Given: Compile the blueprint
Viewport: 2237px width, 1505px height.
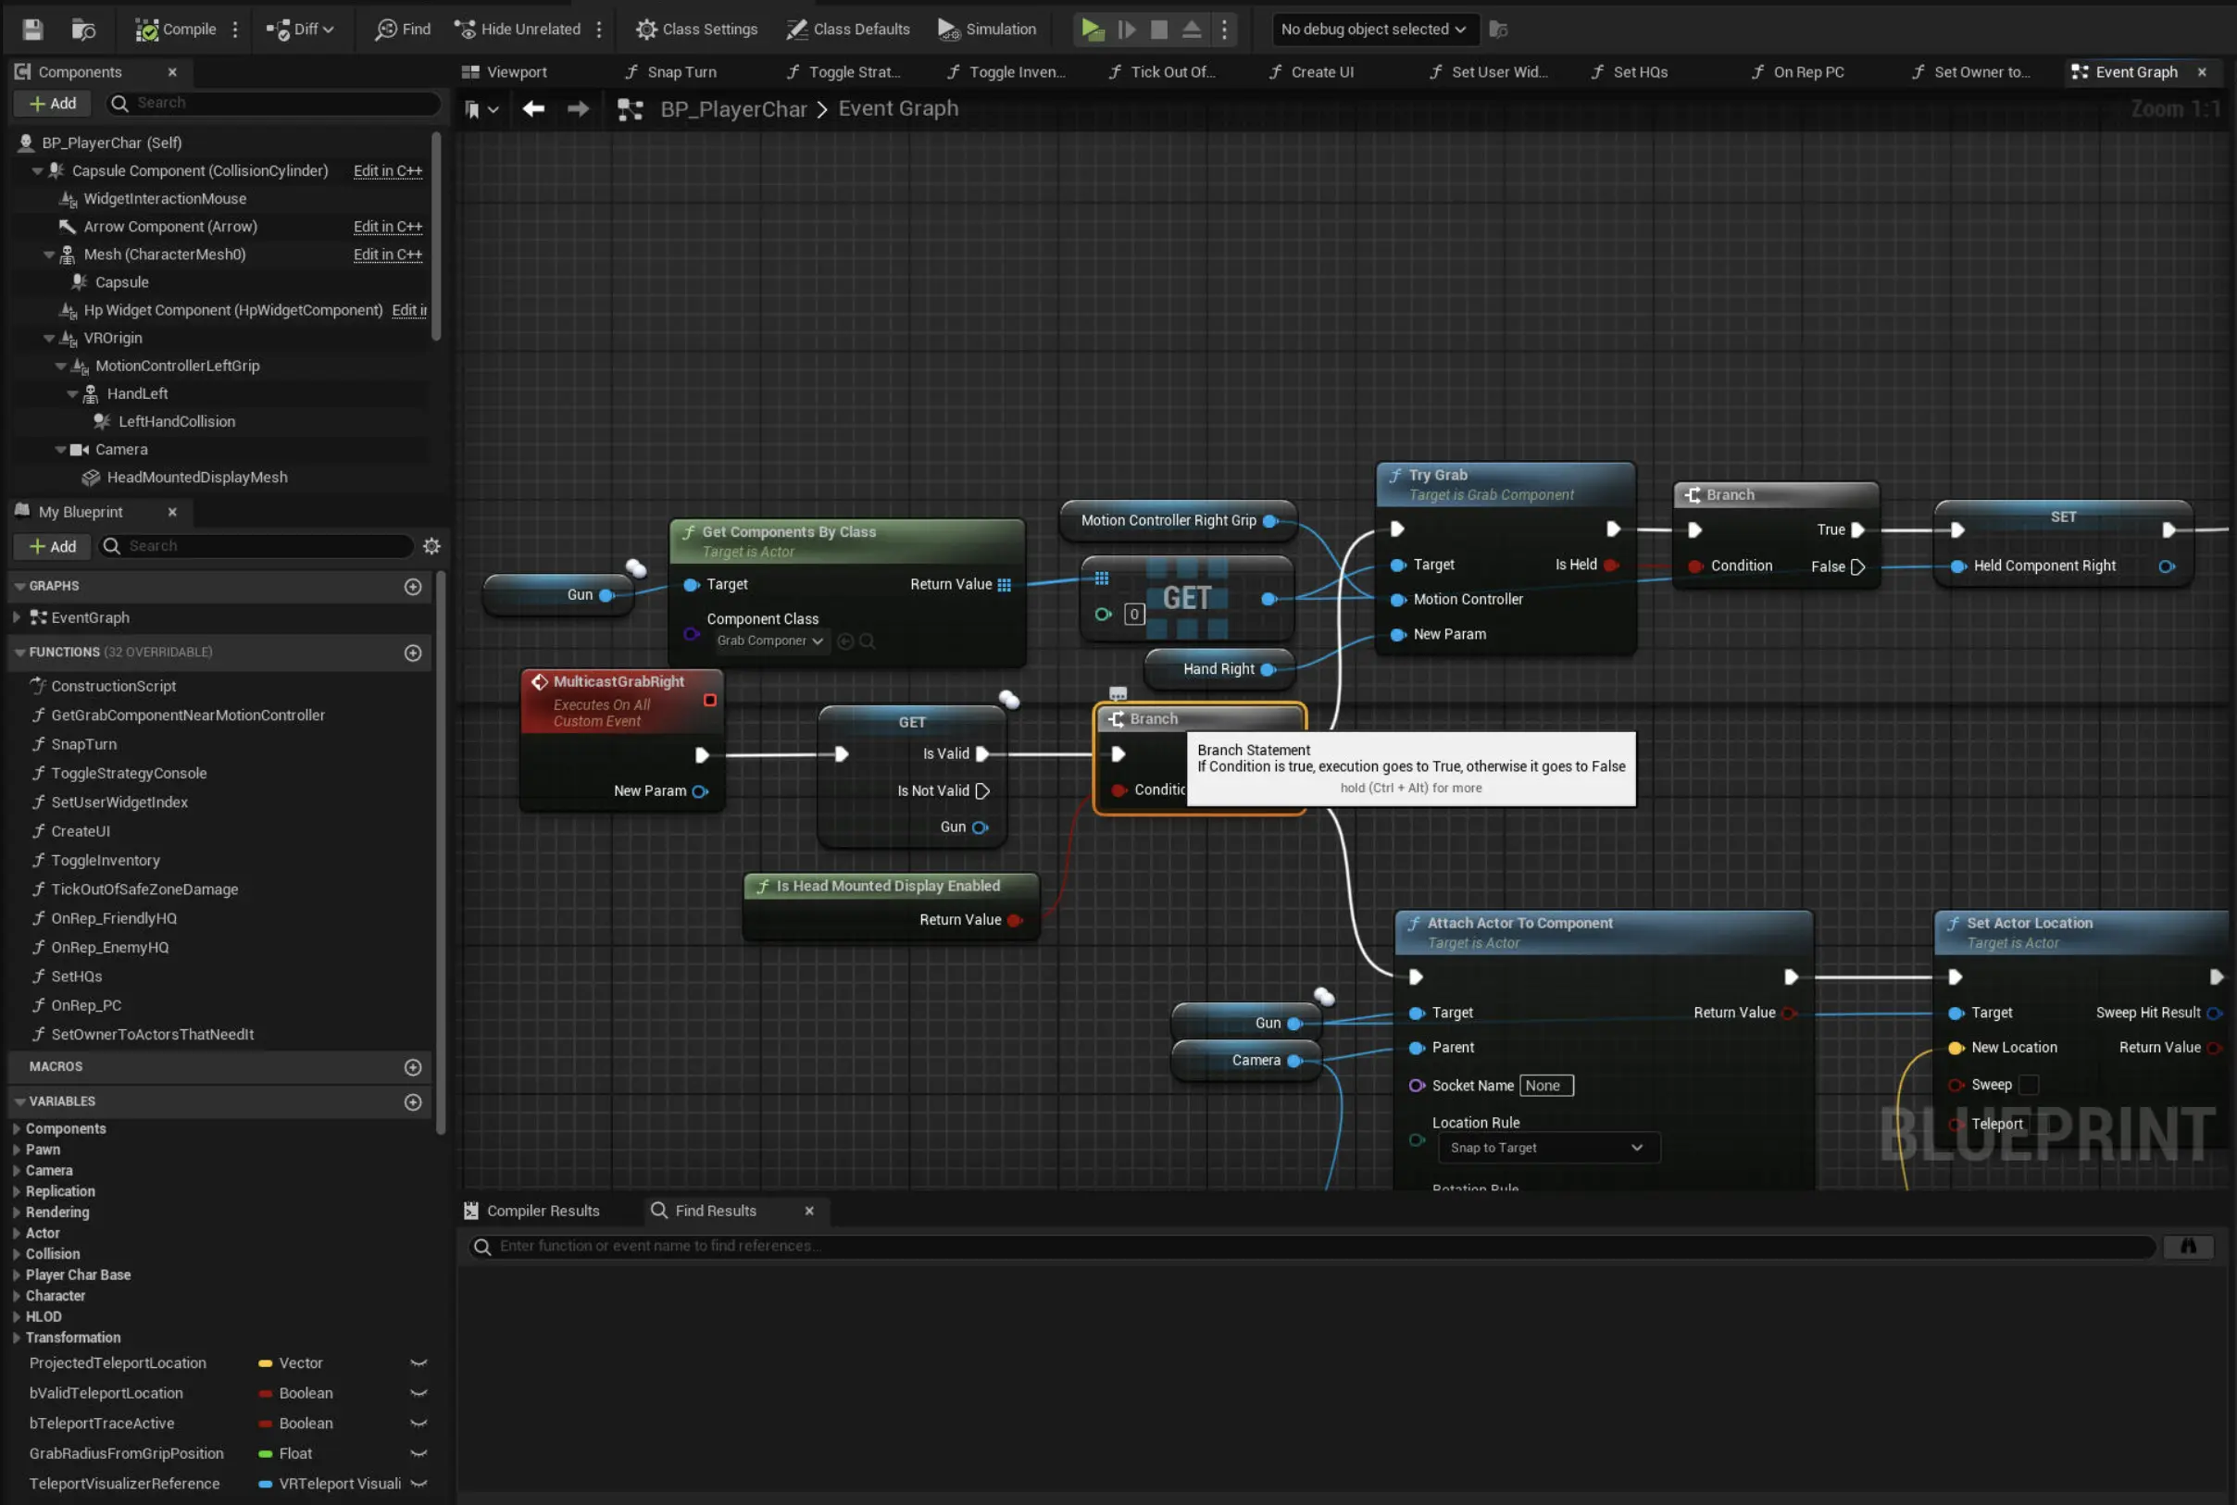Looking at the screenshot, I should click(176, 29).
